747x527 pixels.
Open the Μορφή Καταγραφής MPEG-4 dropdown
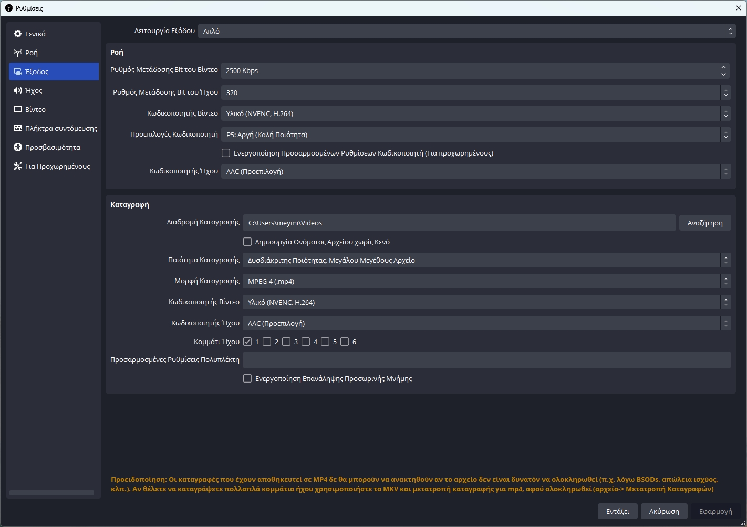[486, 281]
